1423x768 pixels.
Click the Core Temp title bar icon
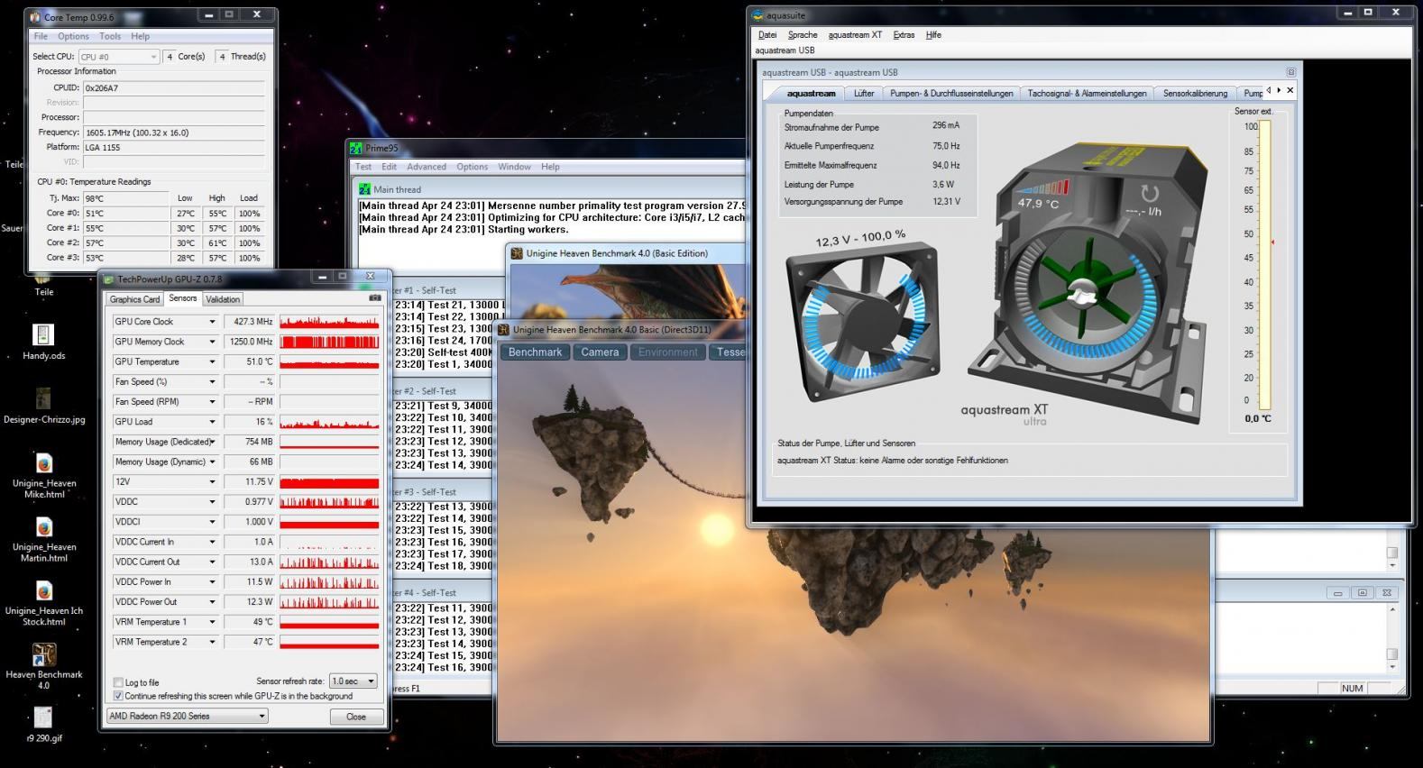point(35,16)
